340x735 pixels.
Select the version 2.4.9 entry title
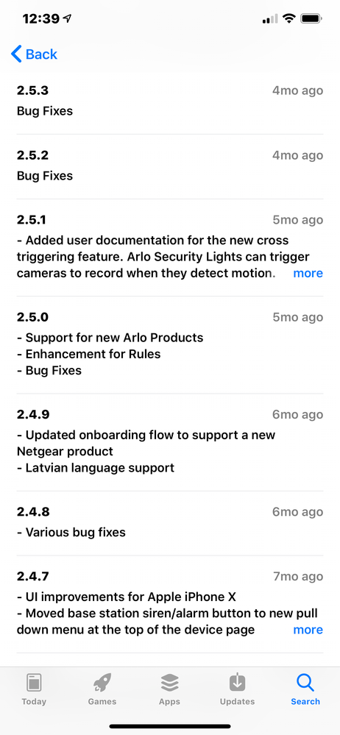tap(33, 415)
